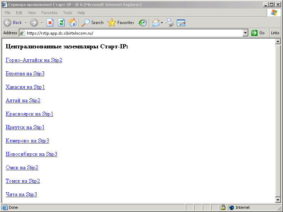Open the Edit menu
283x212 pixels.
19,13
